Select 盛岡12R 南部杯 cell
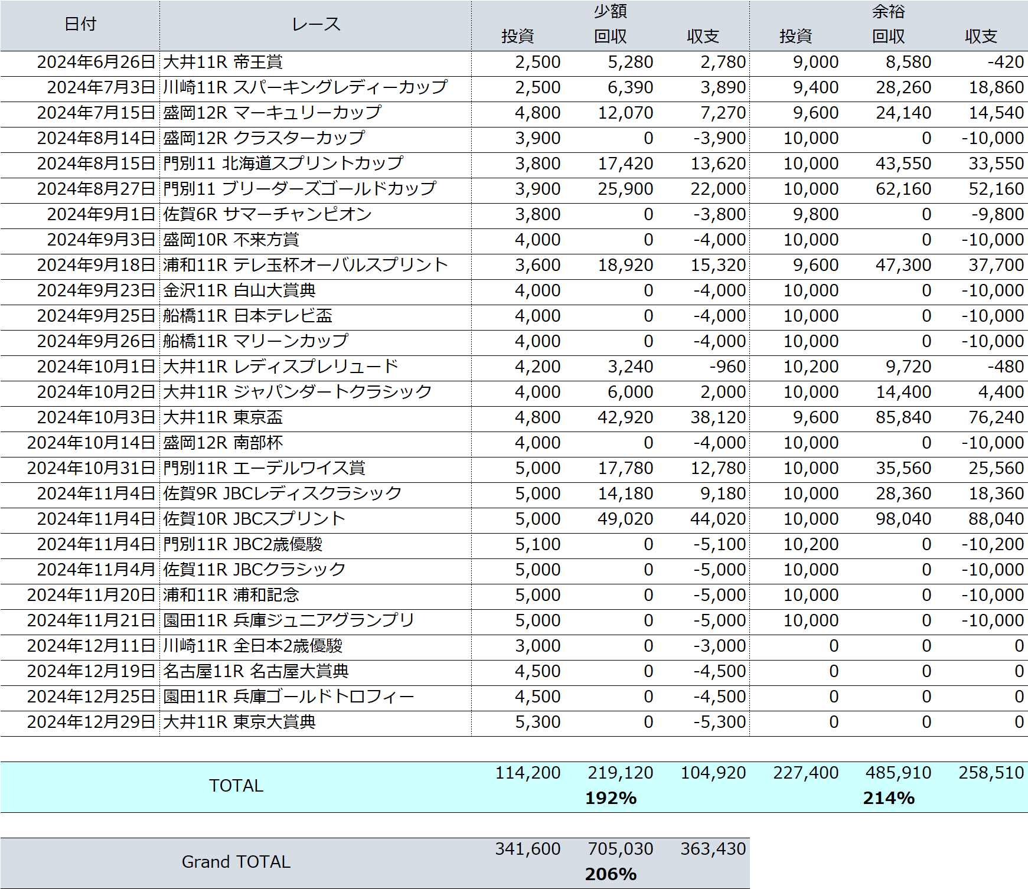 tap(223, 443)
